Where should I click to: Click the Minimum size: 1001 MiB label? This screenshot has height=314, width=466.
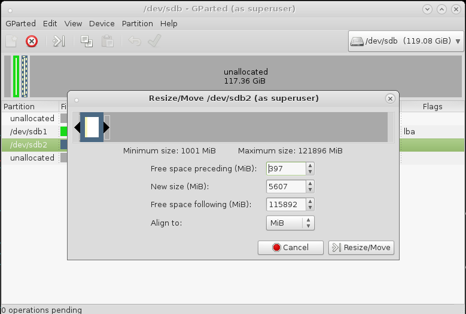[169, 150]
